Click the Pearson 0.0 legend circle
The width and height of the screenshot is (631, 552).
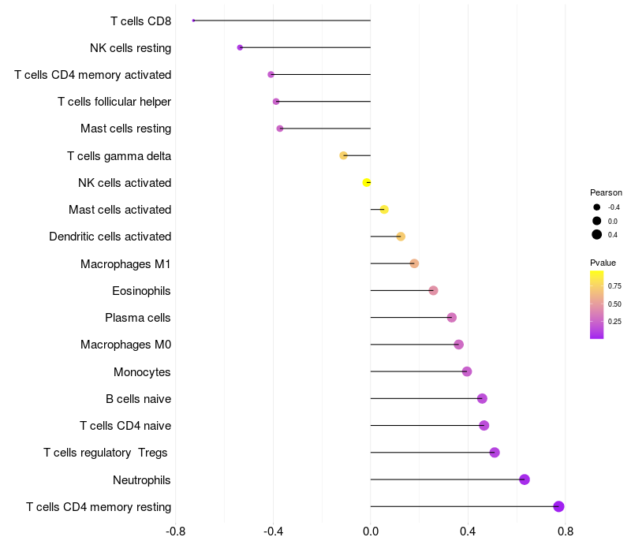597,221
